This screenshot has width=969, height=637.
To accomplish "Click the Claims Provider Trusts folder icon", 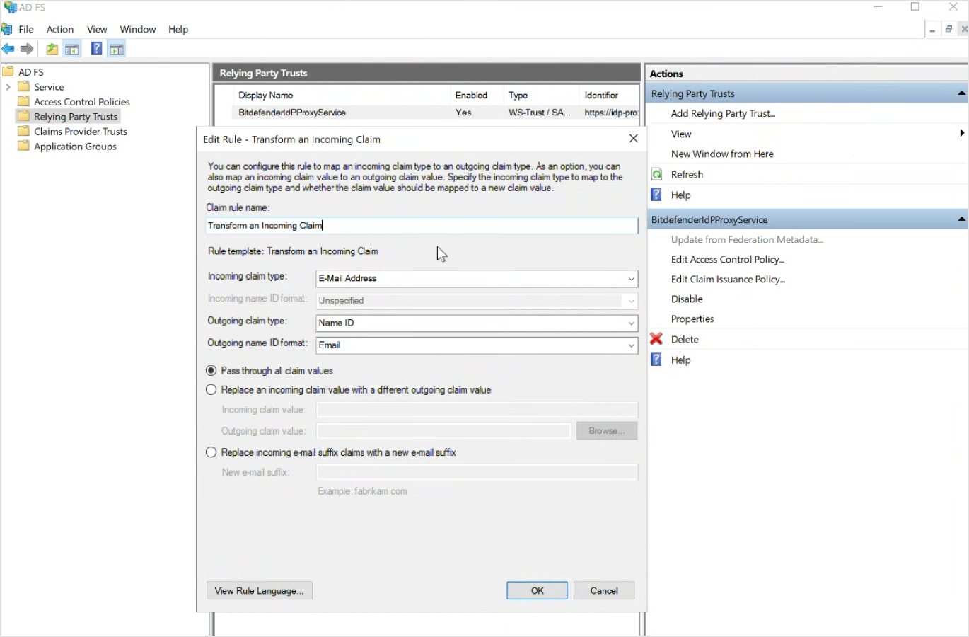I will [23, 131].
